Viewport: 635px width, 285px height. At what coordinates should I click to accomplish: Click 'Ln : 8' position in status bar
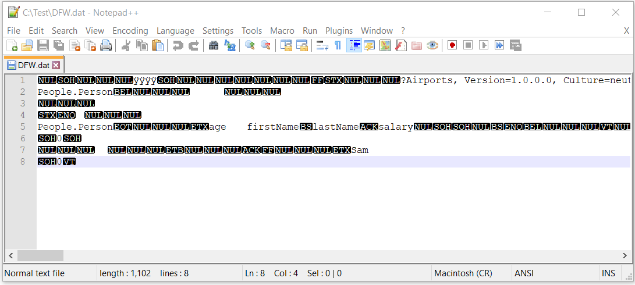click(x=255, y=274)
